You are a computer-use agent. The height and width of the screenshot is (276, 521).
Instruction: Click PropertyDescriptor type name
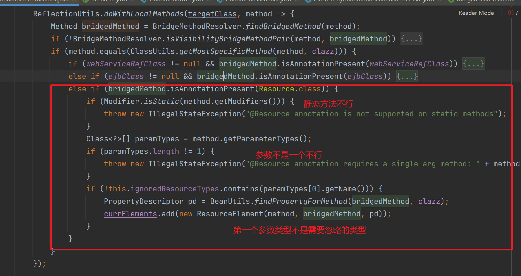click(x=144, y=201)
